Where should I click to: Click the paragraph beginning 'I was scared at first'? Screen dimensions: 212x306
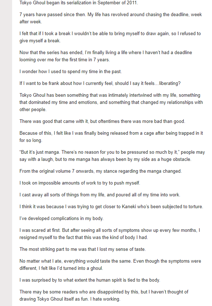pos(110,234)
